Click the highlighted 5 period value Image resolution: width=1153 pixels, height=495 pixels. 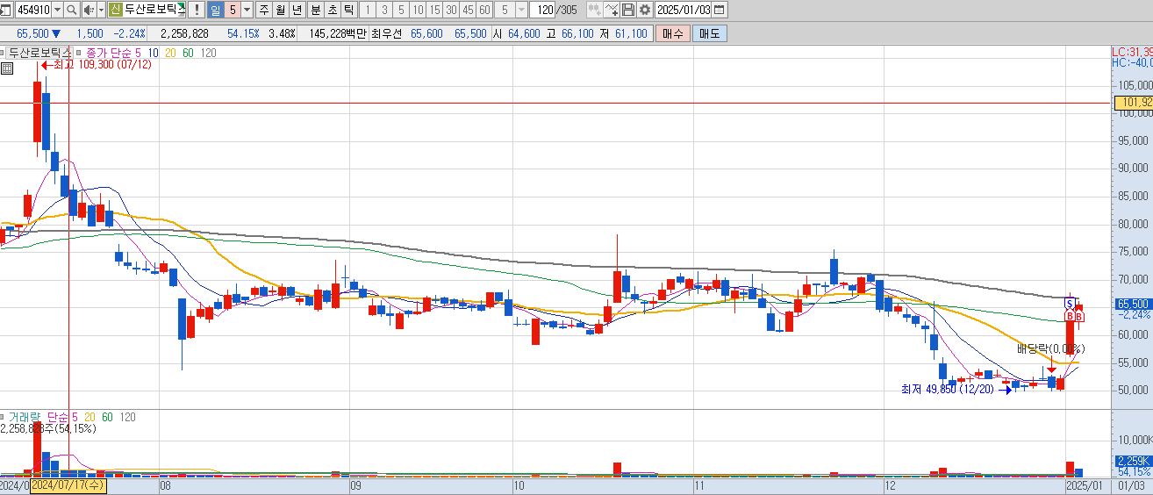[x=232, y=11]
